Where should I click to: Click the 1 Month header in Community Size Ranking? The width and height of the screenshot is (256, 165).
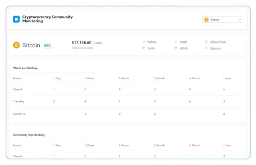tap(124, 145)
